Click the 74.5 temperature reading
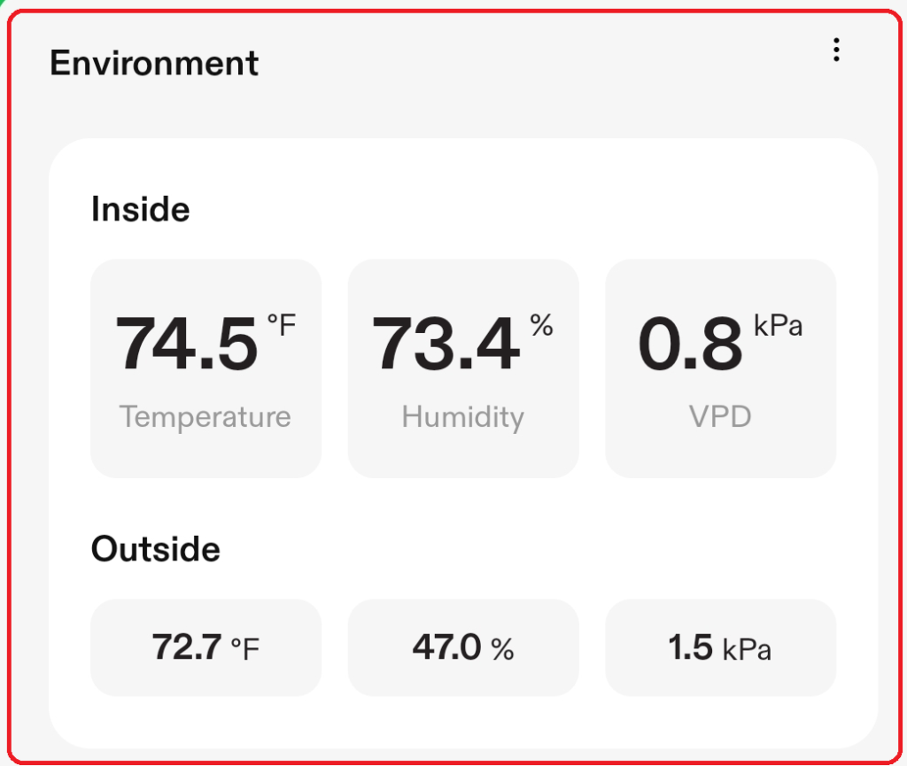The image size is (907, 766). (x=186, y=344)
